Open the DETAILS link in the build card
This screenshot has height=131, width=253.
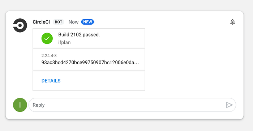tap(51, 81)
